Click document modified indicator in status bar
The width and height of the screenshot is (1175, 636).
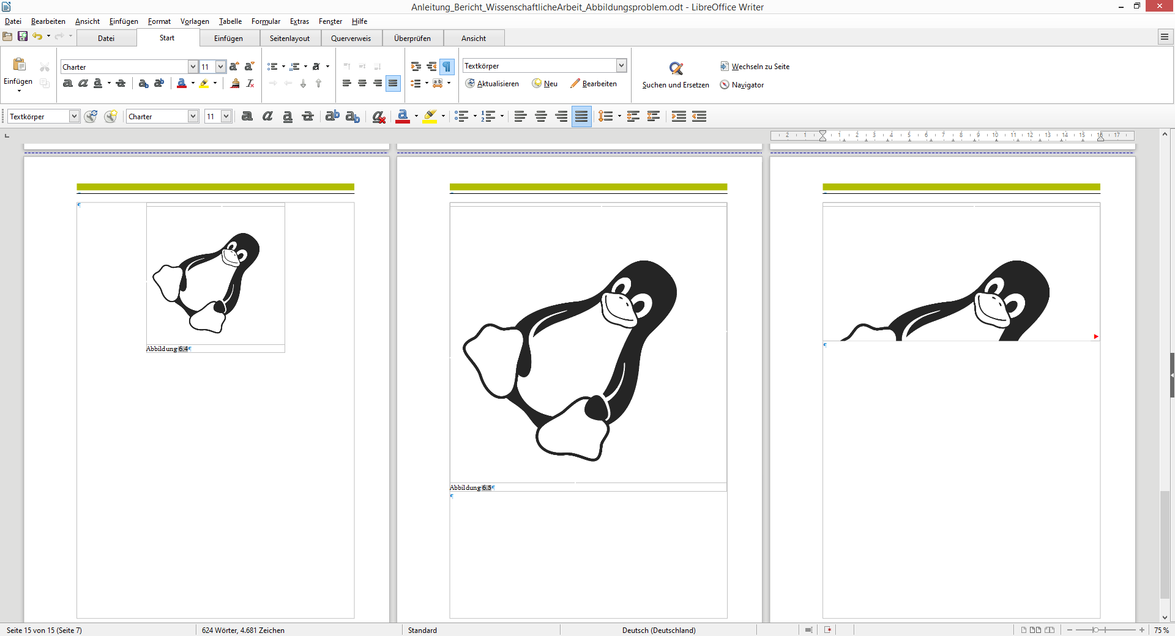click(x=828, y=630)
